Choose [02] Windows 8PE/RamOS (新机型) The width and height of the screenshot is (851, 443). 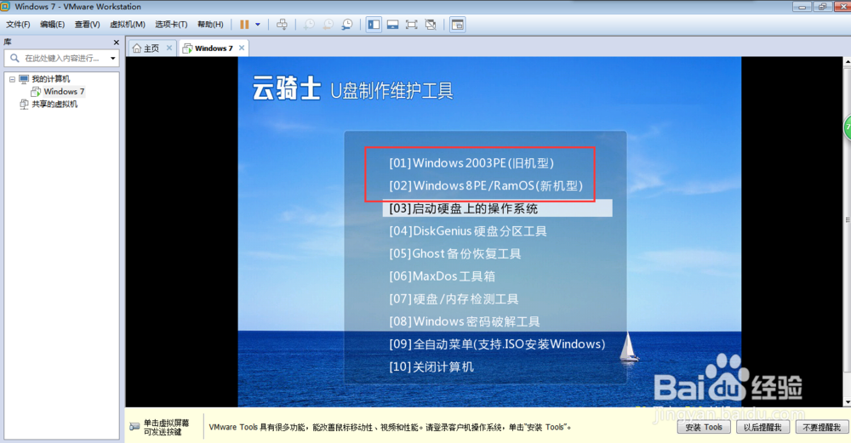tap(486, 185)
